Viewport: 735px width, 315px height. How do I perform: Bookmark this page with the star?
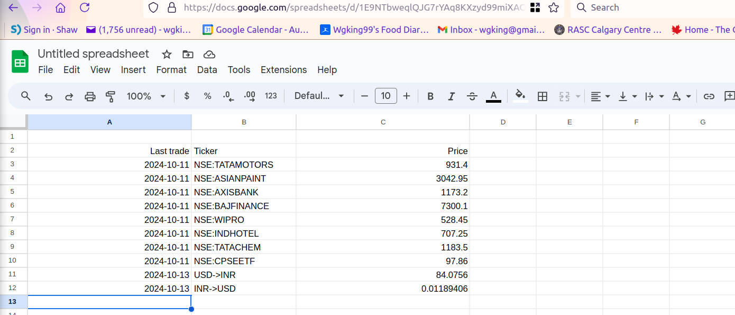tap(554, 7)
